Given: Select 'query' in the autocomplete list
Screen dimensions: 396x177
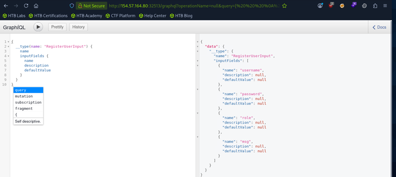Looking at the screenshot, I should click(28, 90).
